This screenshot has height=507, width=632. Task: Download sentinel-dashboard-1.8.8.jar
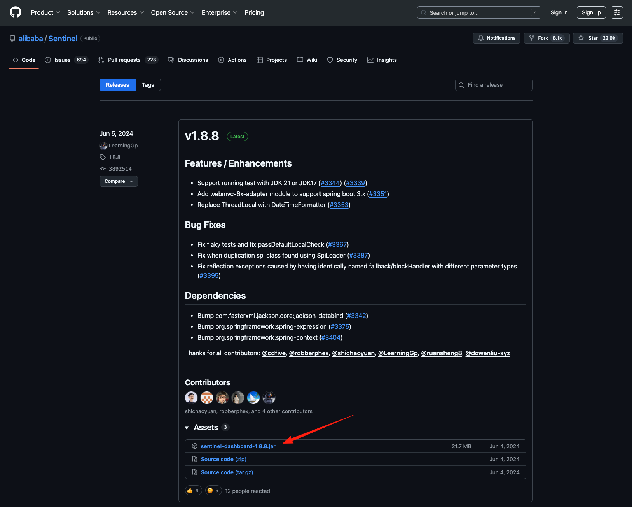(238, 446)
